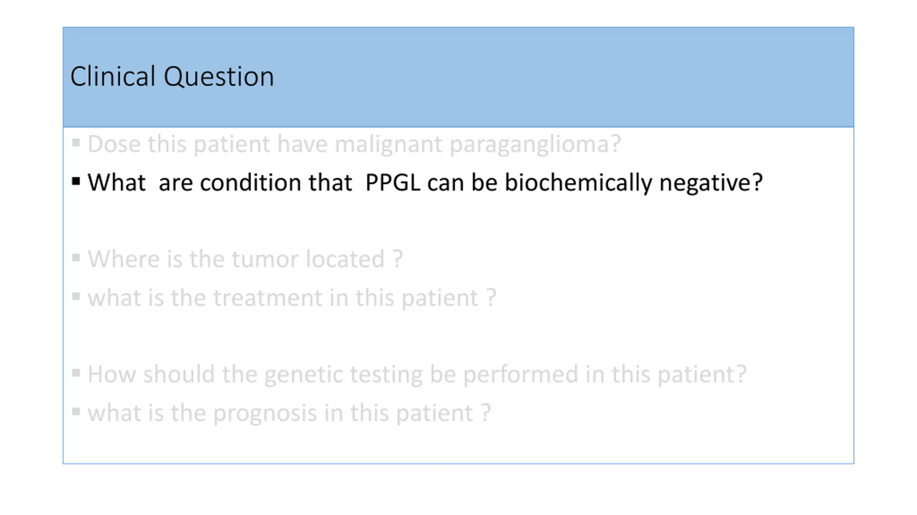Click the question about genetic testing being performed
This screenshot has width=917, height=515.
[x=417, y=375]
